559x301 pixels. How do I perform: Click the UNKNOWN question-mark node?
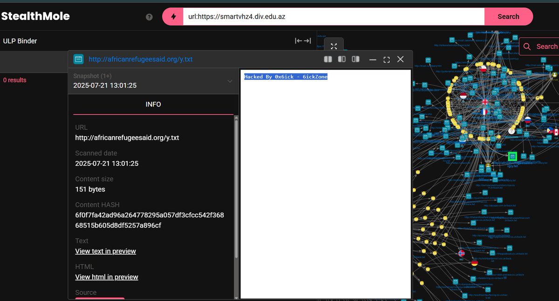(x=511, y=131)
